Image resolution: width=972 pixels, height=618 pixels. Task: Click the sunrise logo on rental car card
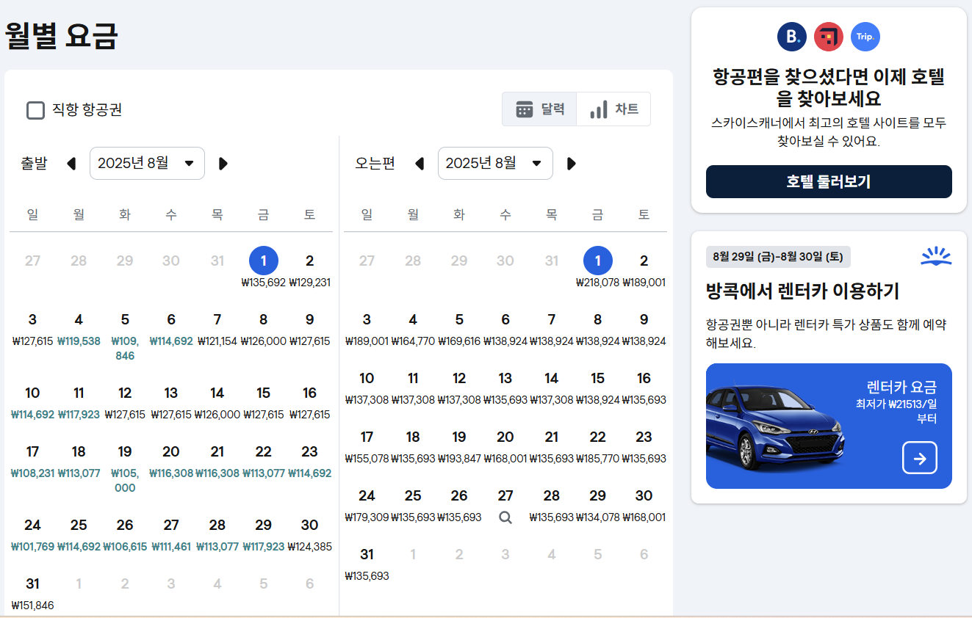[936, 256]
